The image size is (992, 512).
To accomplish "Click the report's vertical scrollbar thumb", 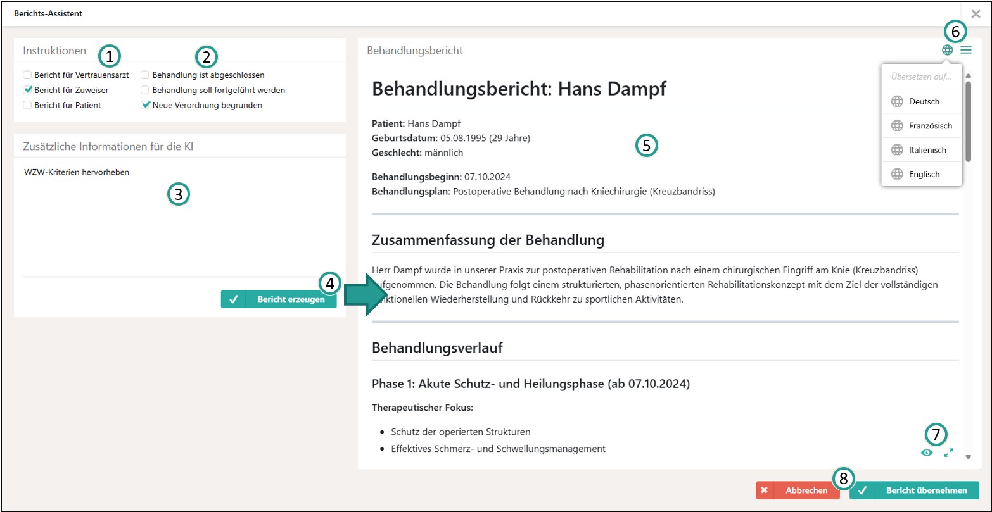I will pos(967,120).
